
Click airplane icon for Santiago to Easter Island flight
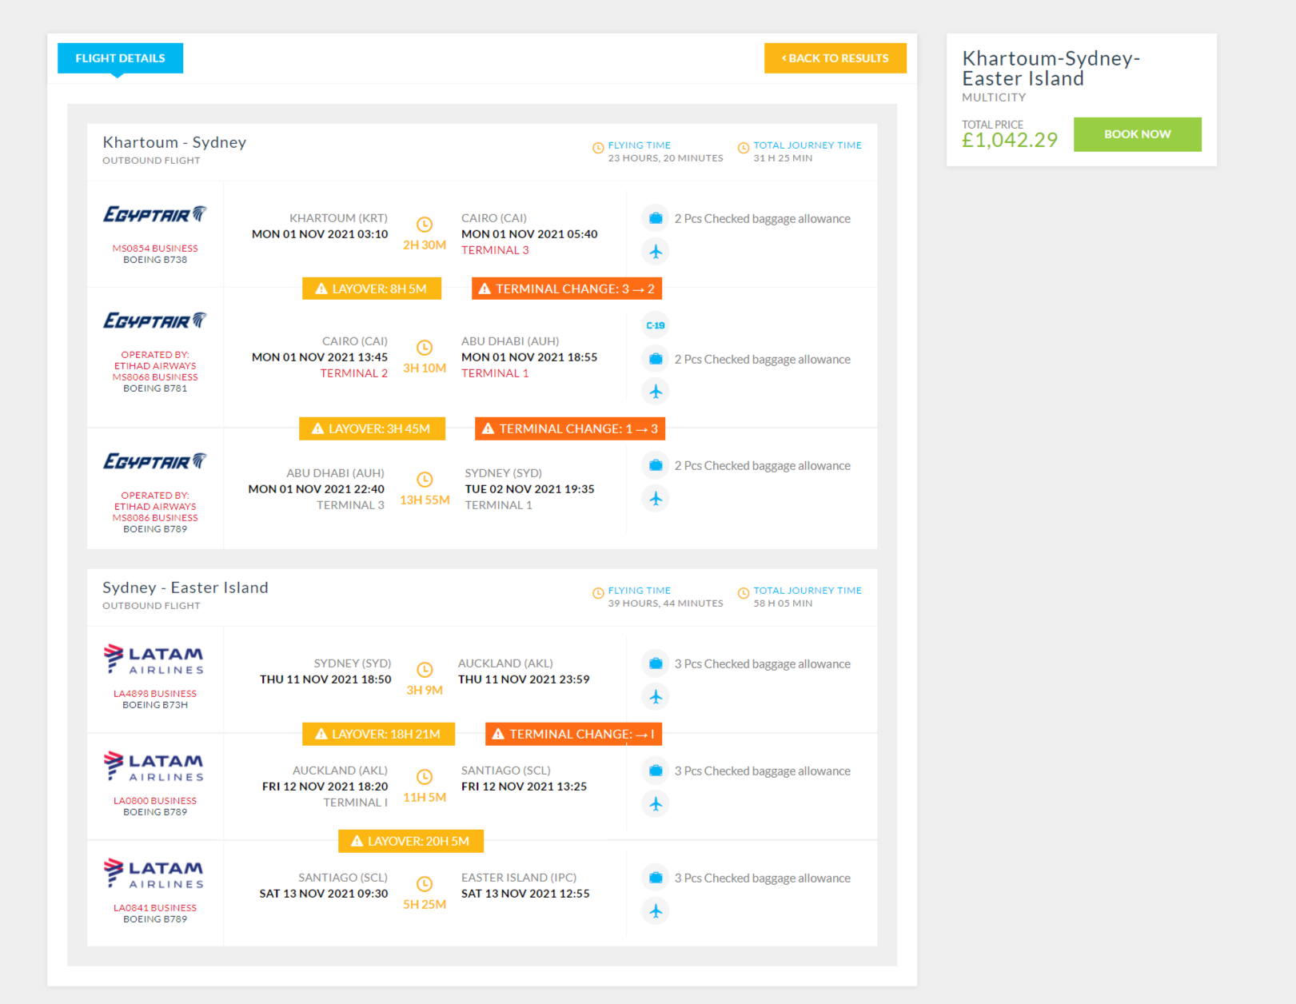click(656, 910)
